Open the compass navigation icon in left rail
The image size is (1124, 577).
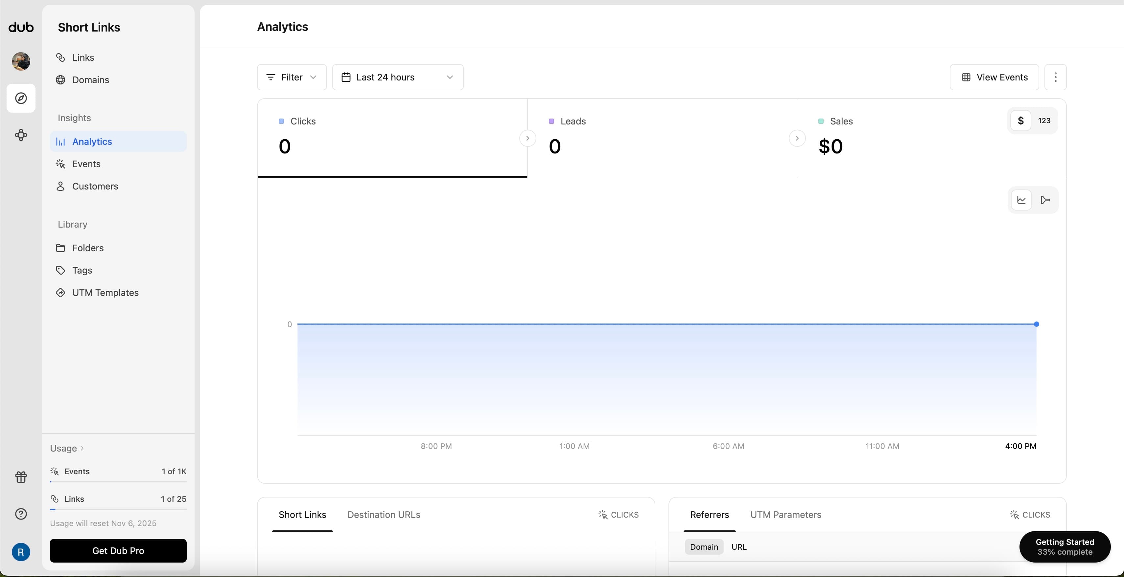coord(20,98)
